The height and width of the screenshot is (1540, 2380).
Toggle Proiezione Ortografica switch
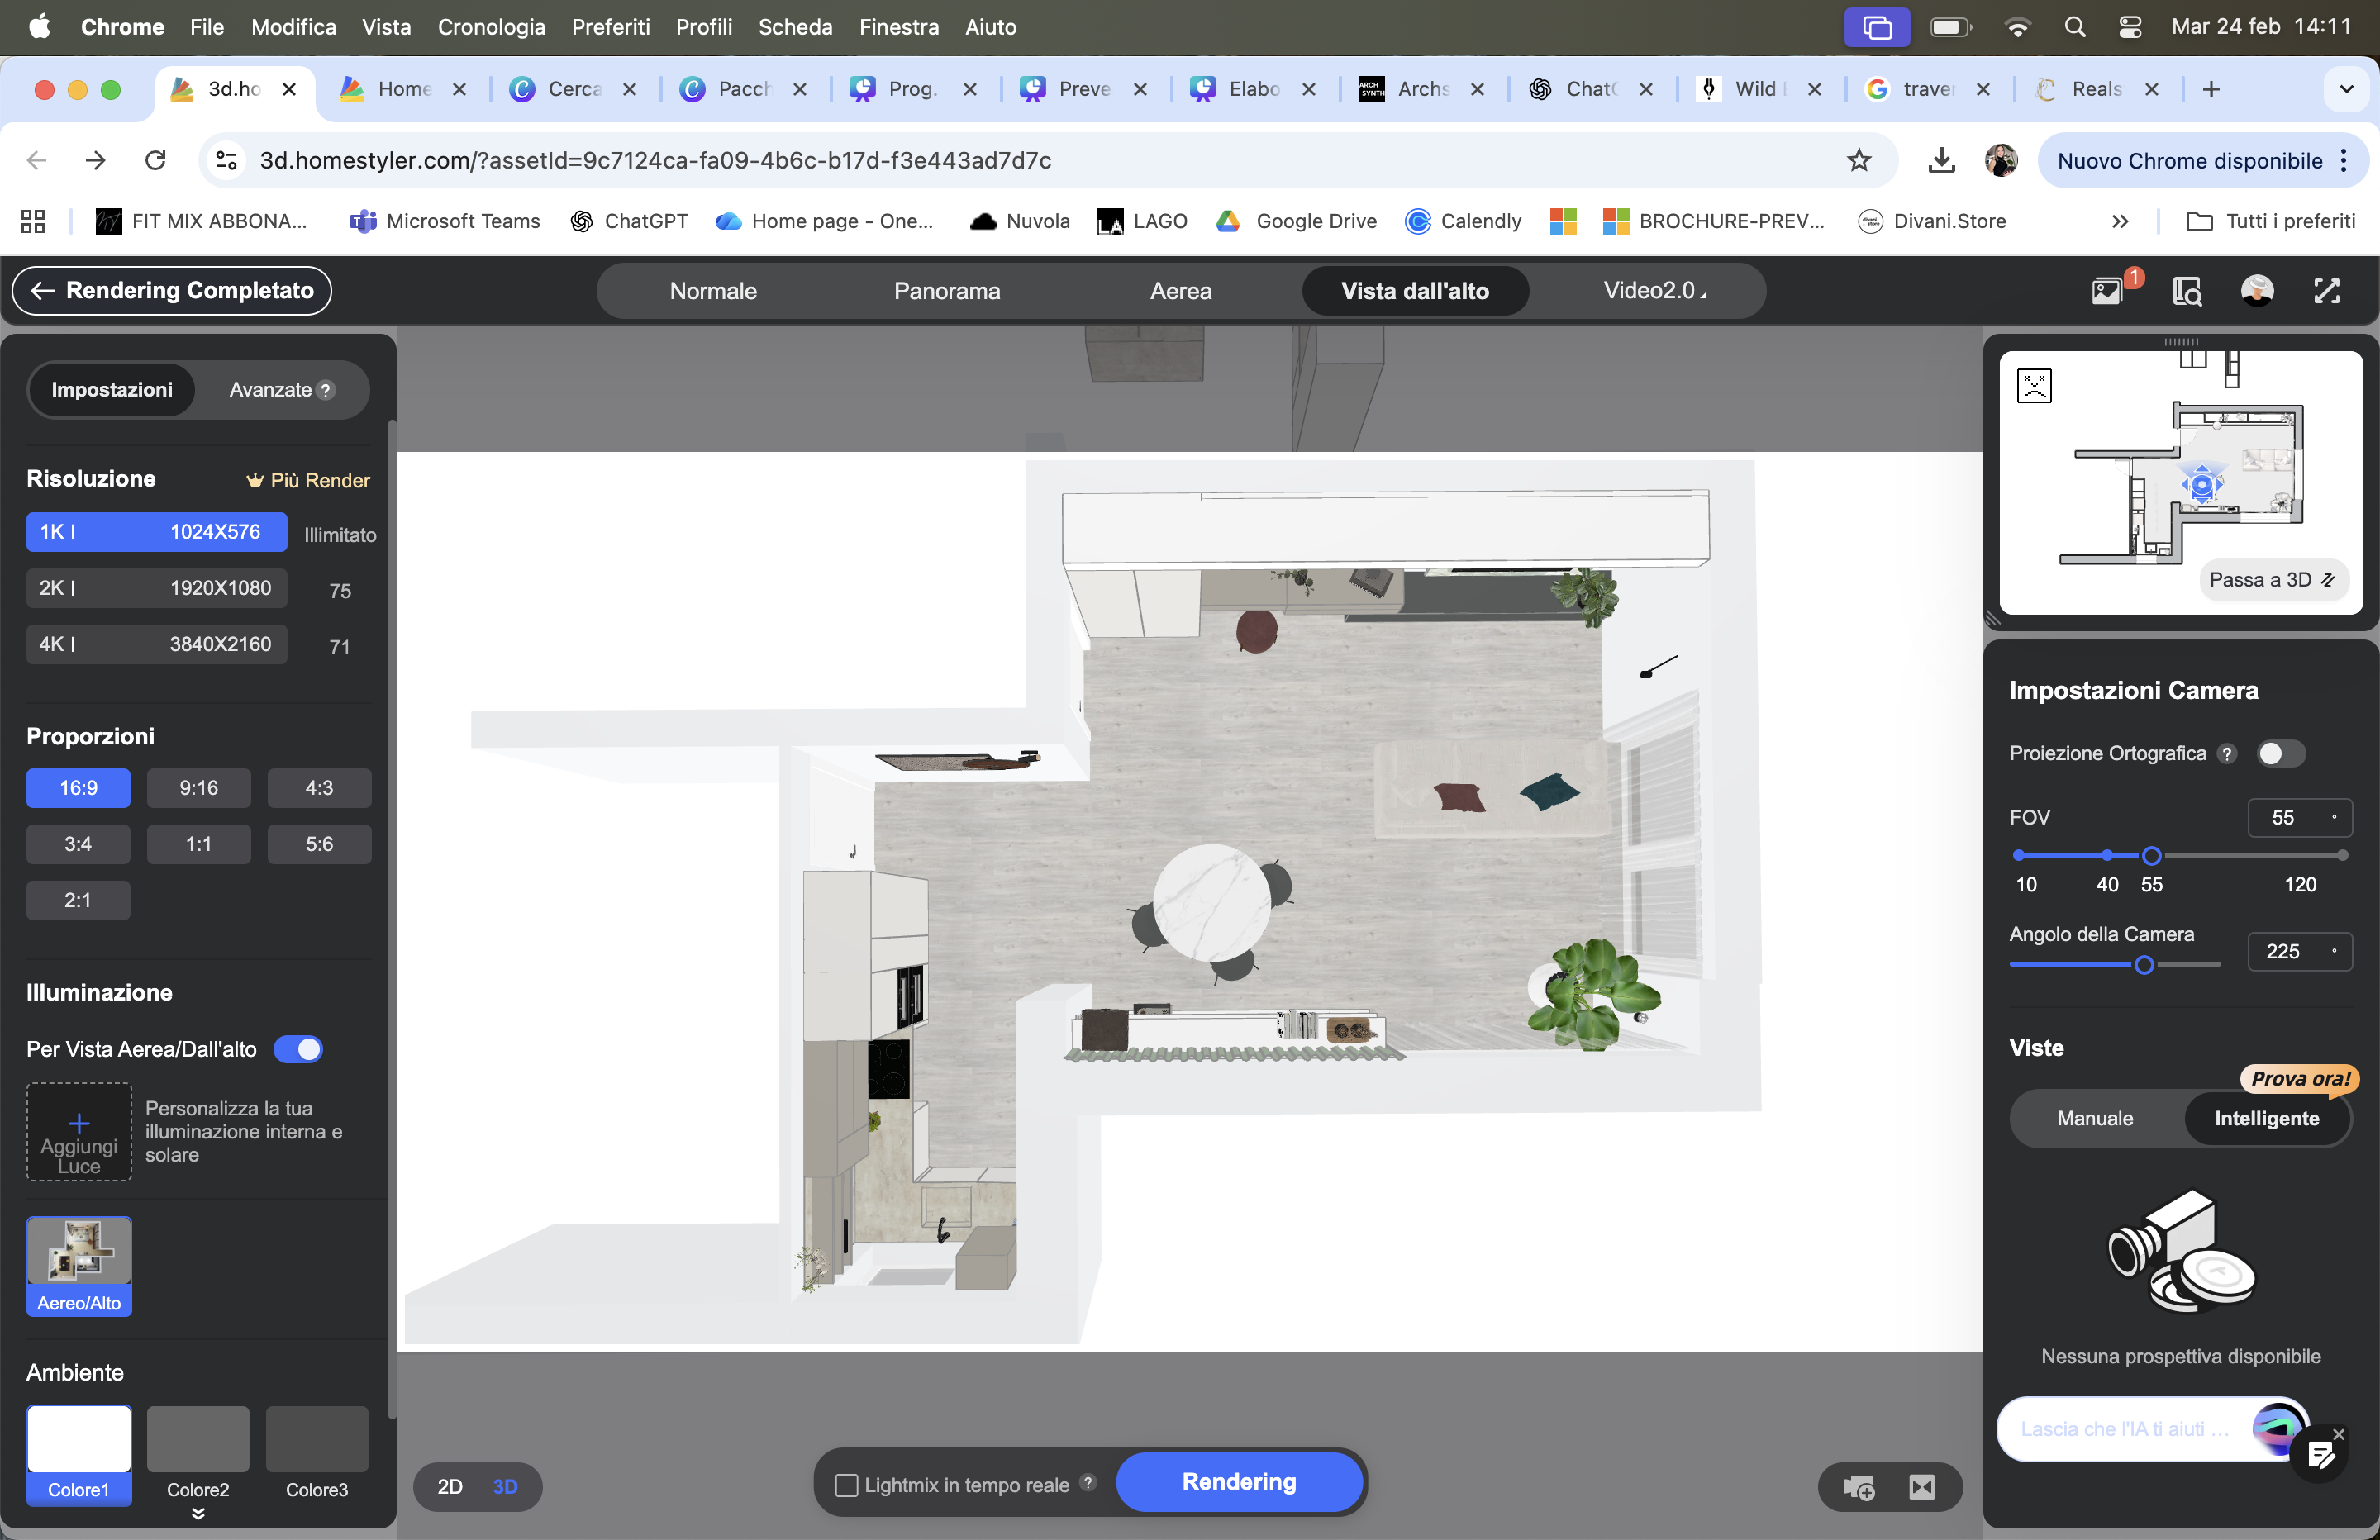(2280, 753)
